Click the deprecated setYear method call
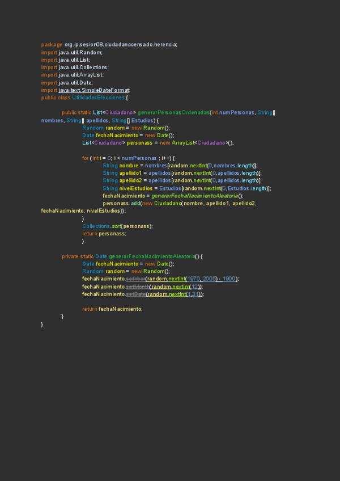 pos(135,279)
